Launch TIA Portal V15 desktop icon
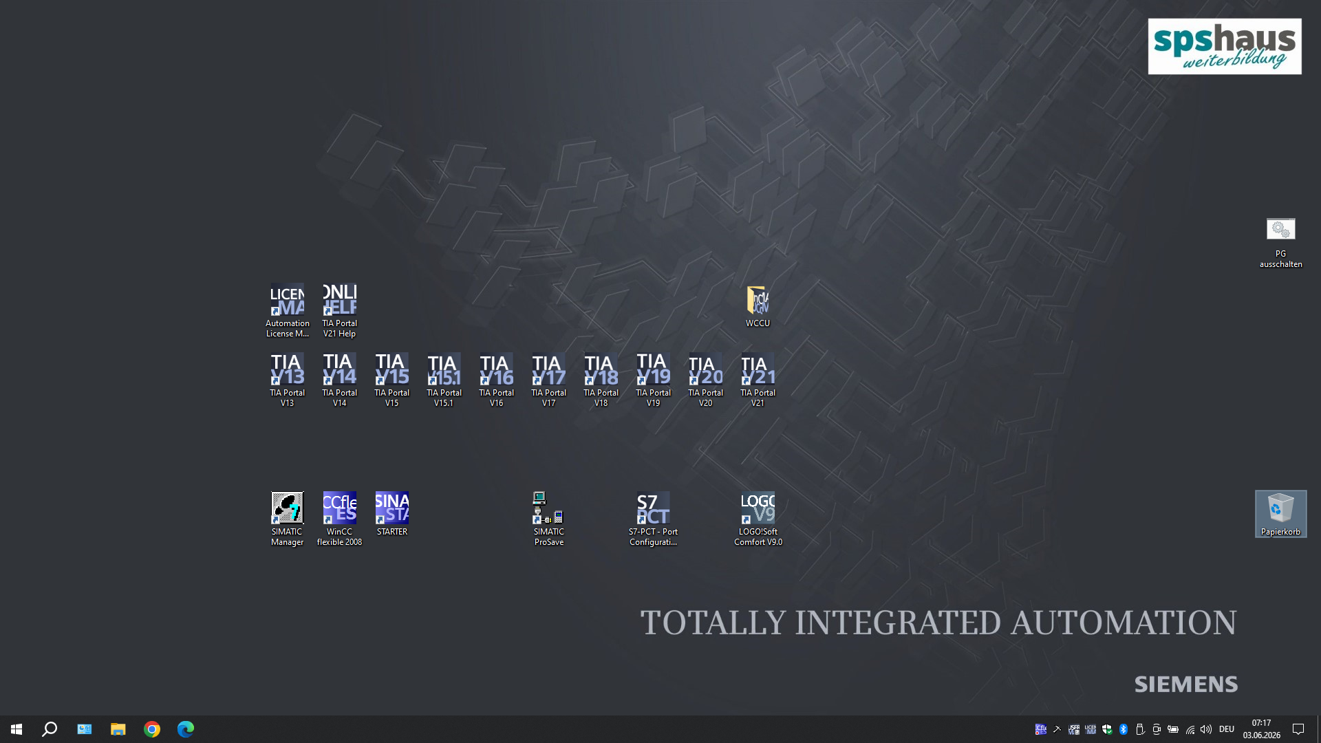The width and height of the screenshot is (1321, 743). pyautogui.click(x=391, y=380)
